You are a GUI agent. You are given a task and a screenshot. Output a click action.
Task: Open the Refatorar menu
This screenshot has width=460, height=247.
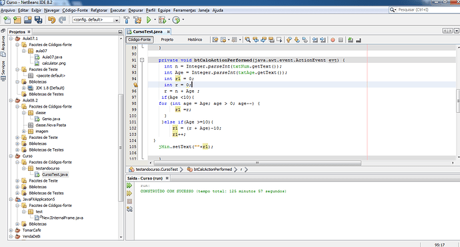[99, 10]
